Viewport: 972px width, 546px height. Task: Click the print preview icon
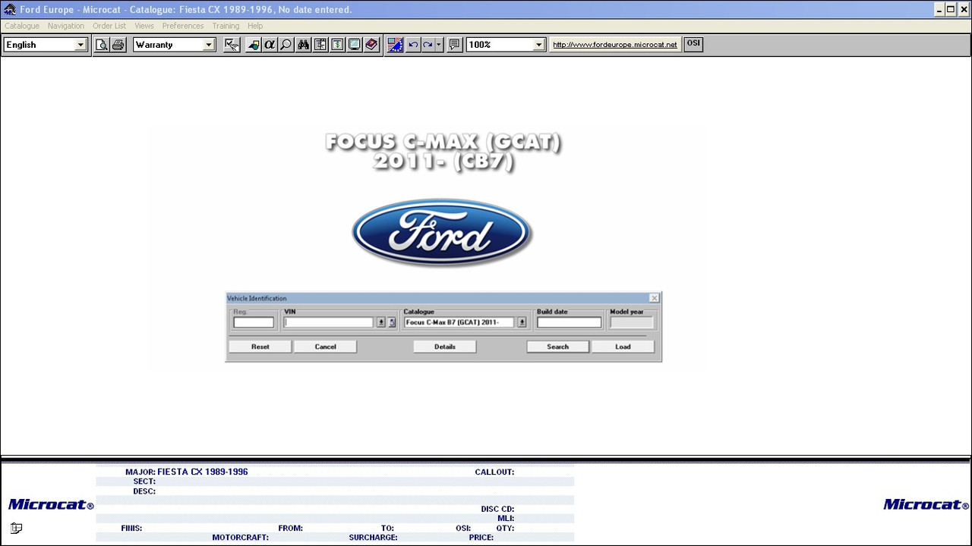102,45
